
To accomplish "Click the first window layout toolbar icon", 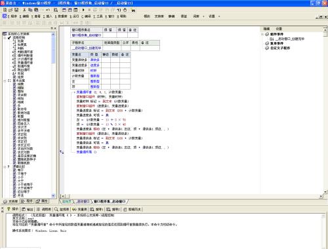I will 64,10.
